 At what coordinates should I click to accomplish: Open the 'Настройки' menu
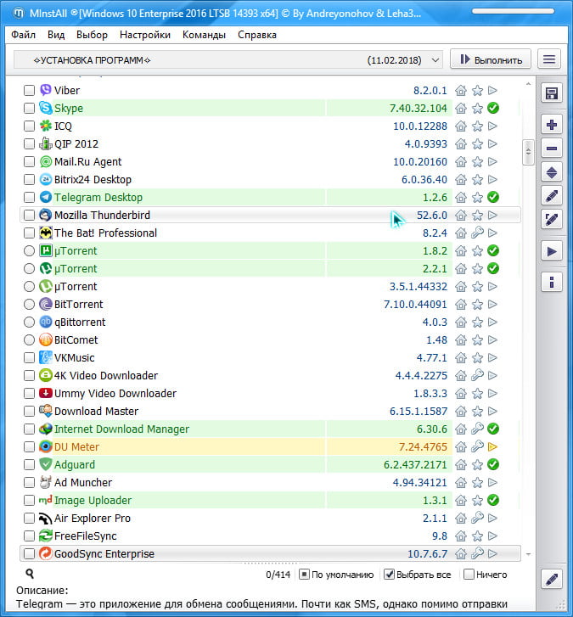(145, 35)
